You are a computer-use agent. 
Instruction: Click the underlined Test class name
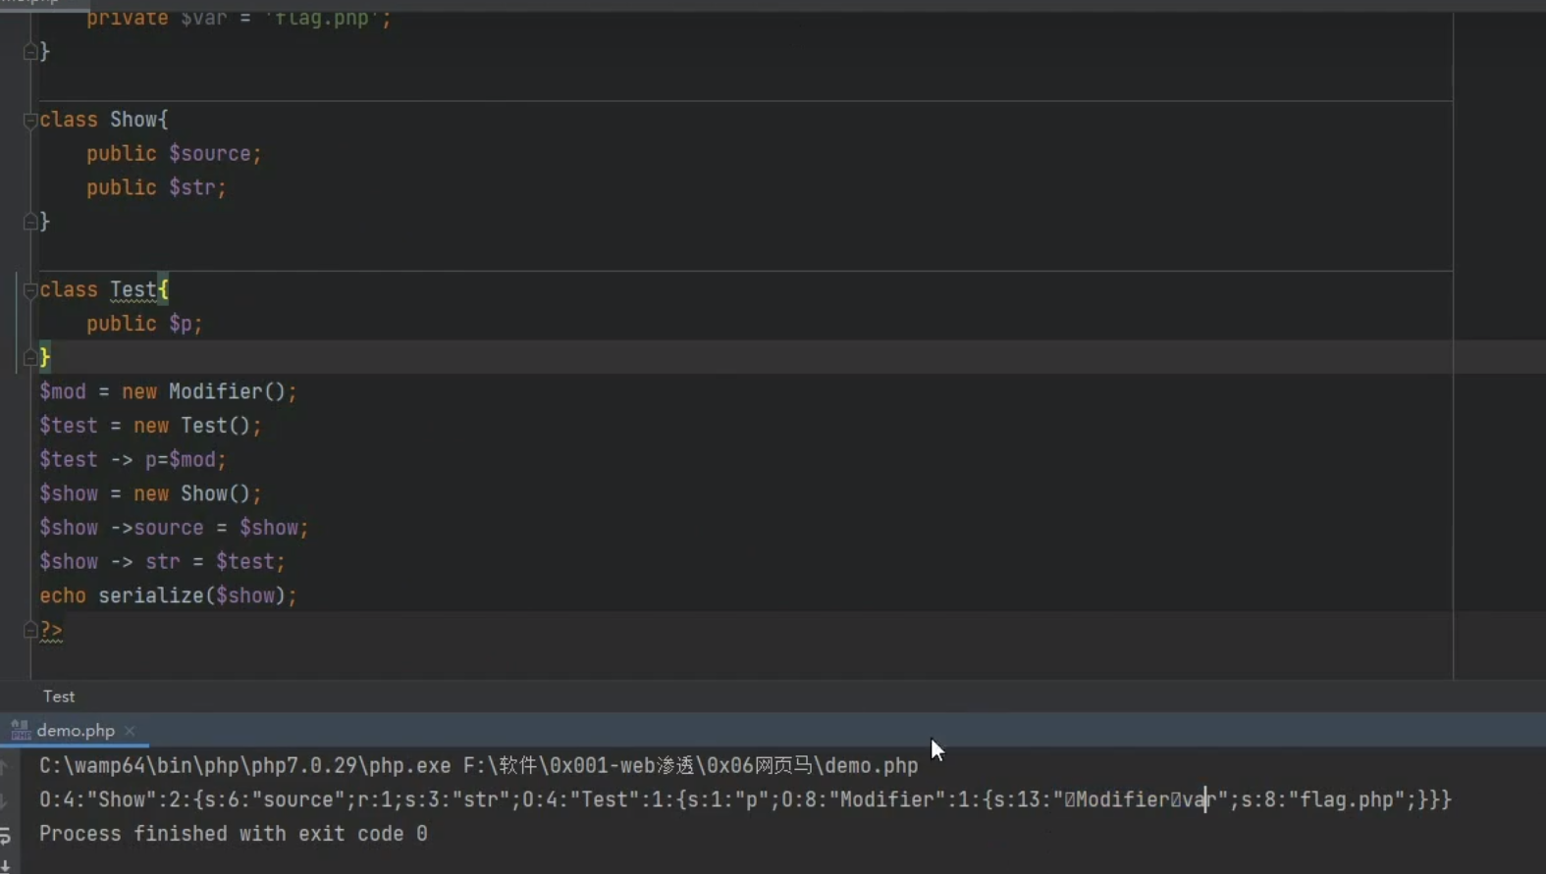click(x=133, y=290)
